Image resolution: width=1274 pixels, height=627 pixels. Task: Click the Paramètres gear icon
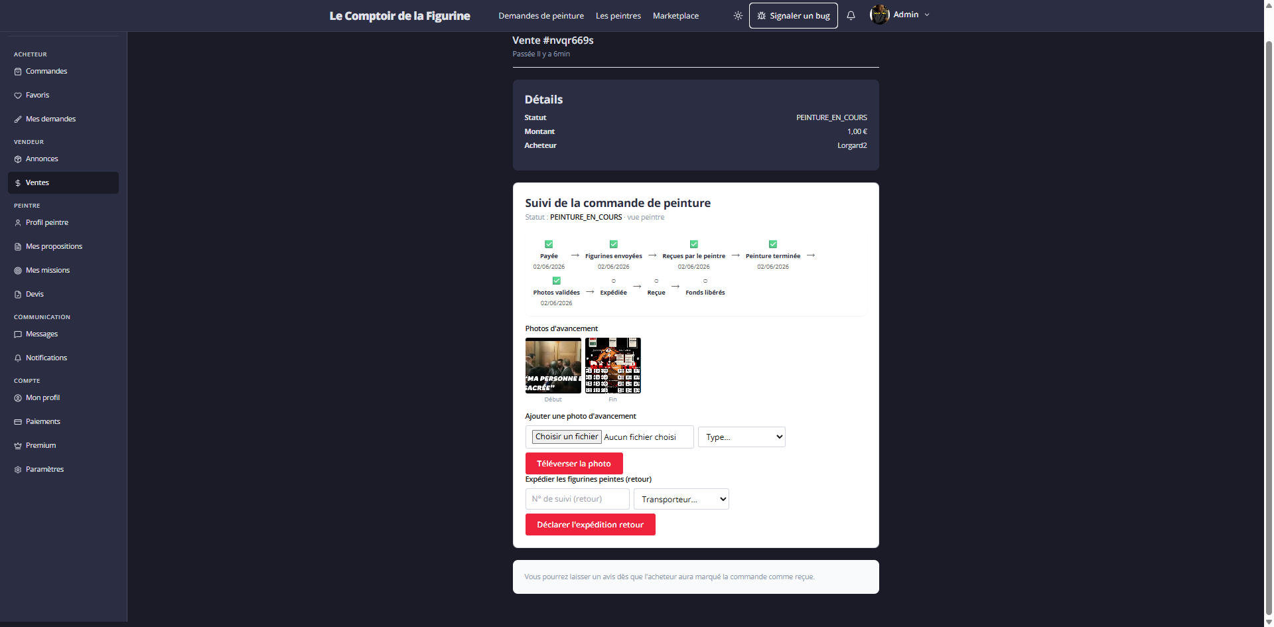point(18,470)
